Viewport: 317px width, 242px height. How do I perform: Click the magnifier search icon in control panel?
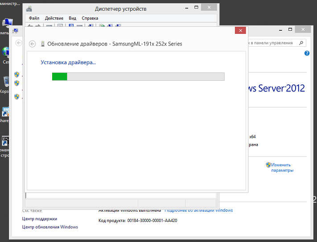point(301,43)
